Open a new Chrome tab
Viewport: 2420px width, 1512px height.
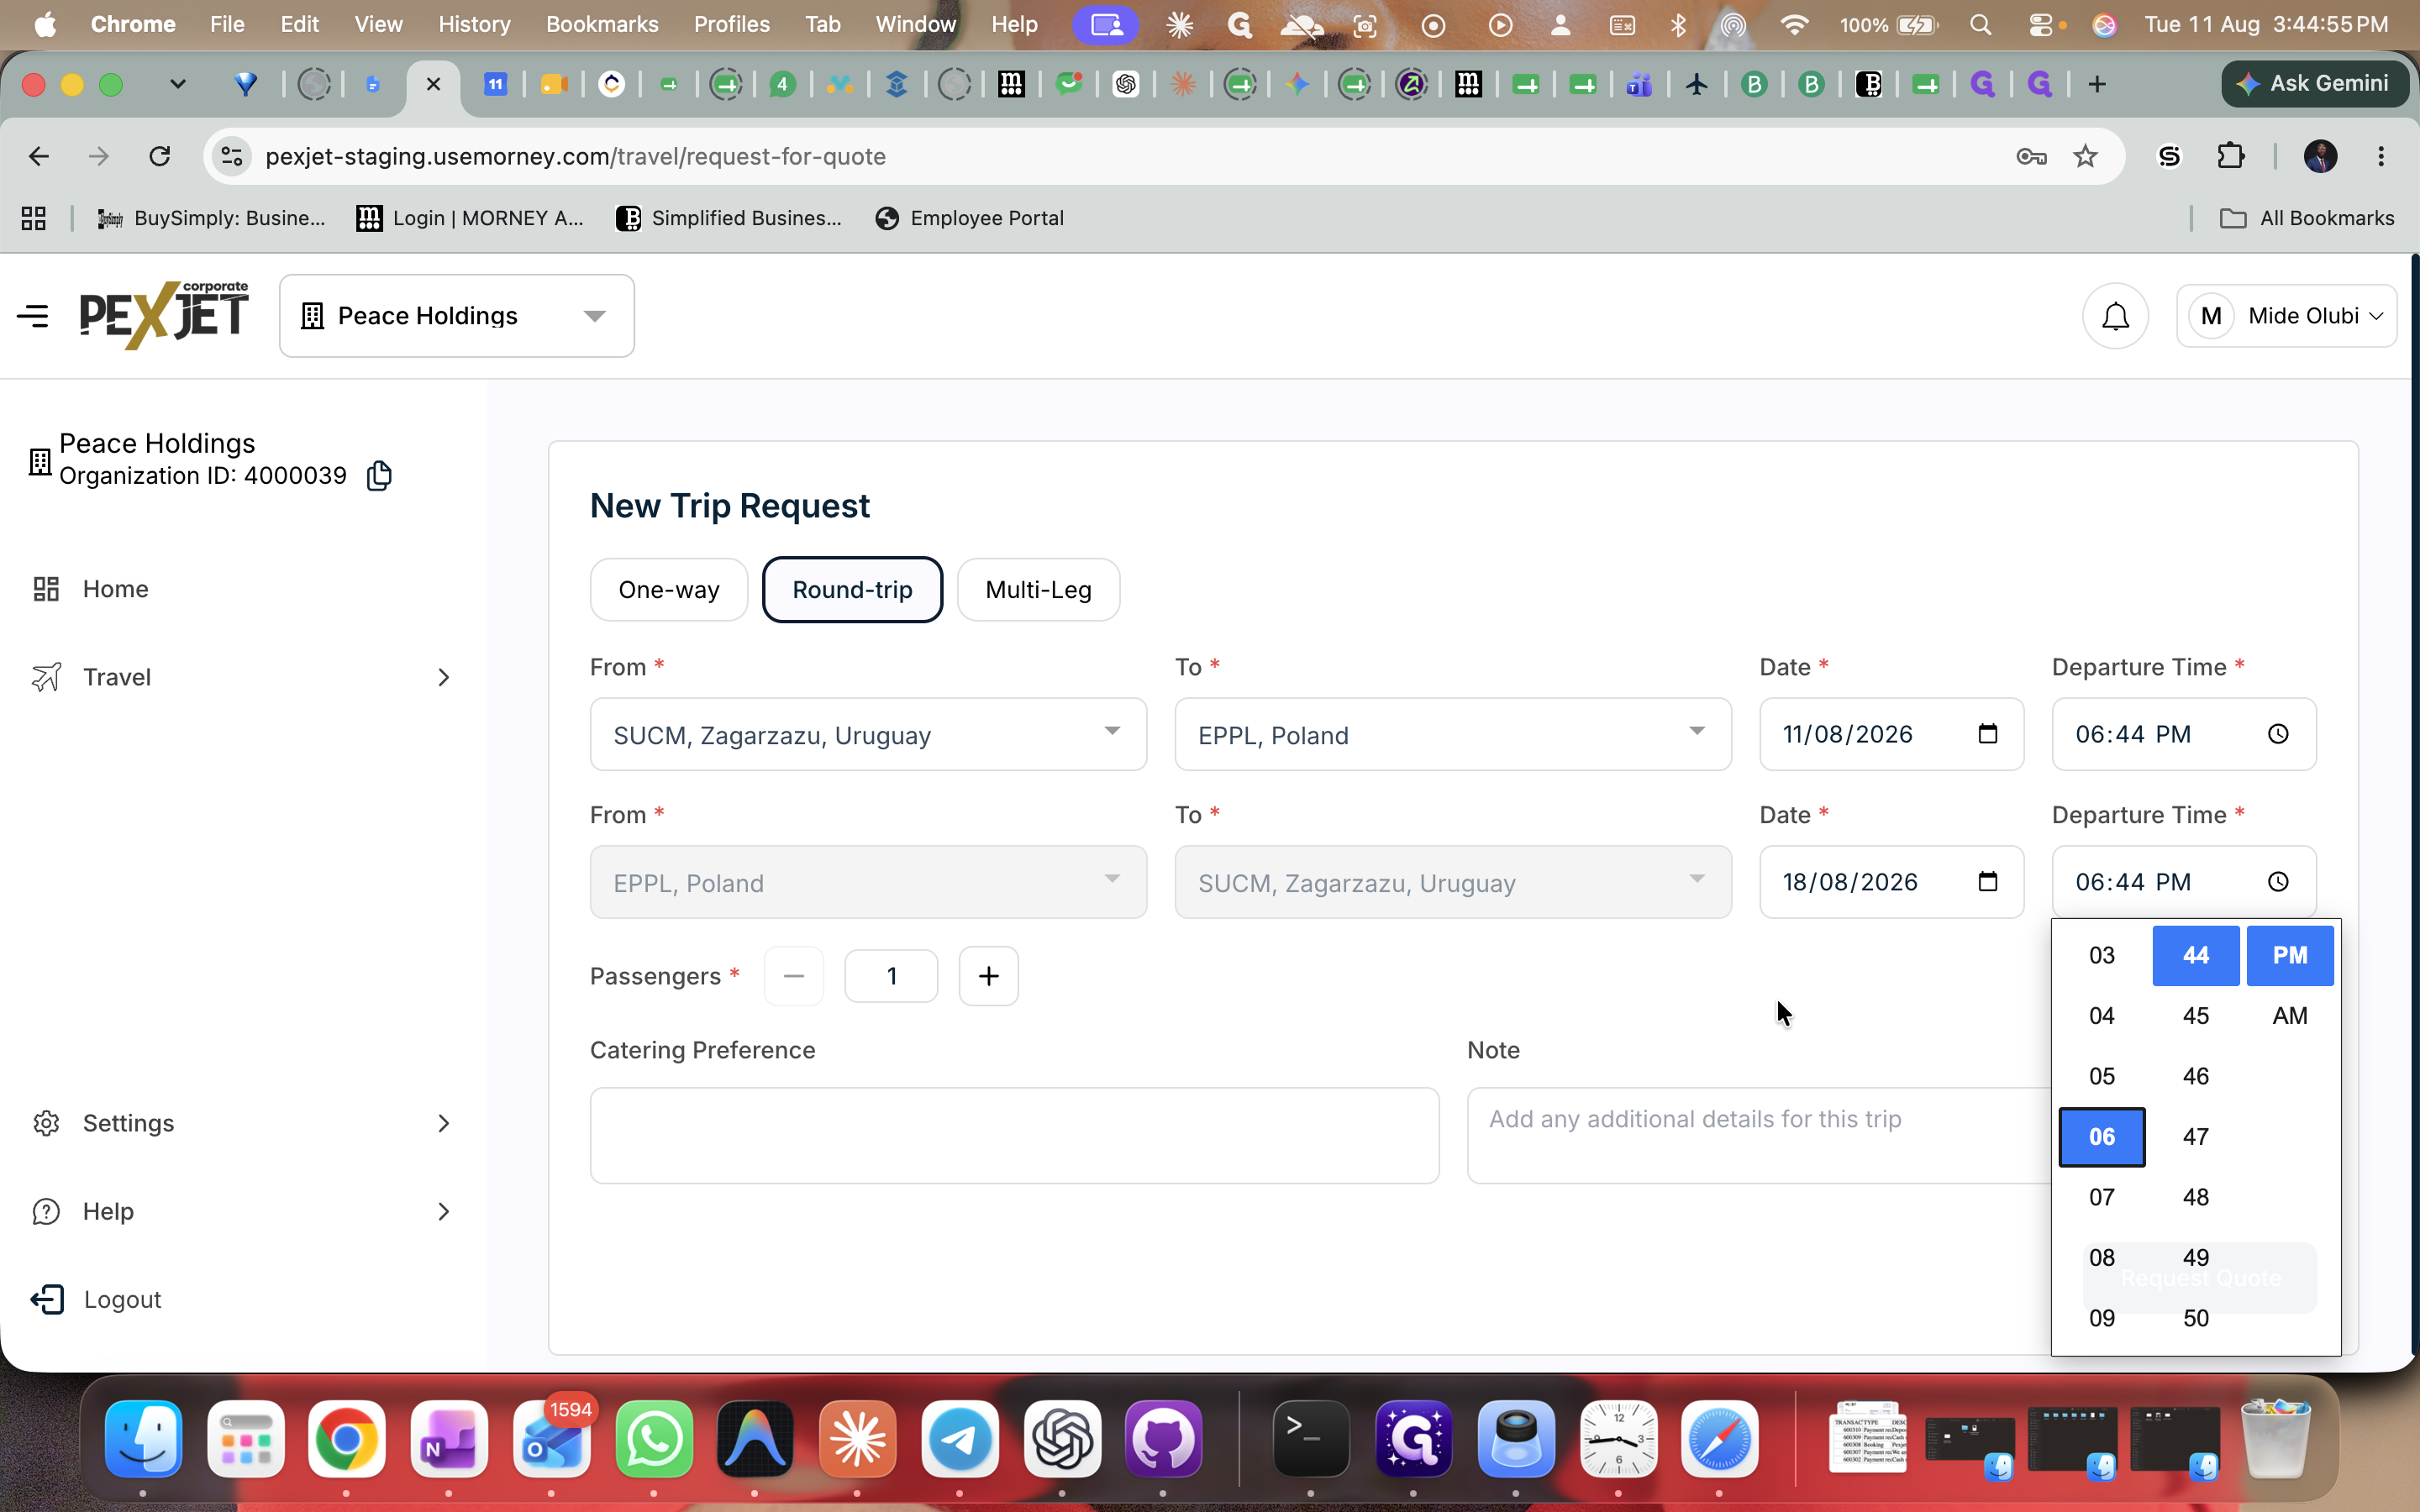pyautogui.click(x=2097, y=84)
